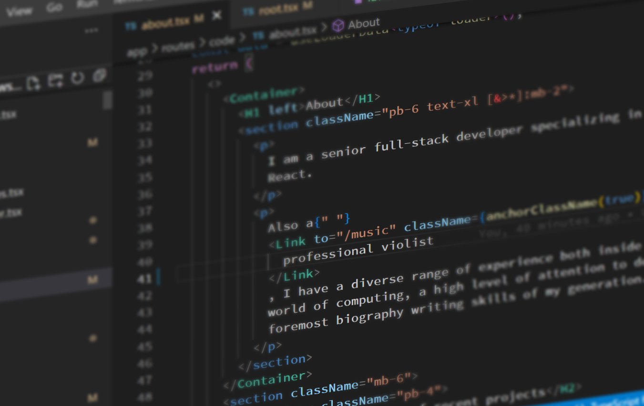This screenshot has height=406, width=644.
Task: Open explorer More Actions ellipsis menu
Action: (x=91, y=31)
